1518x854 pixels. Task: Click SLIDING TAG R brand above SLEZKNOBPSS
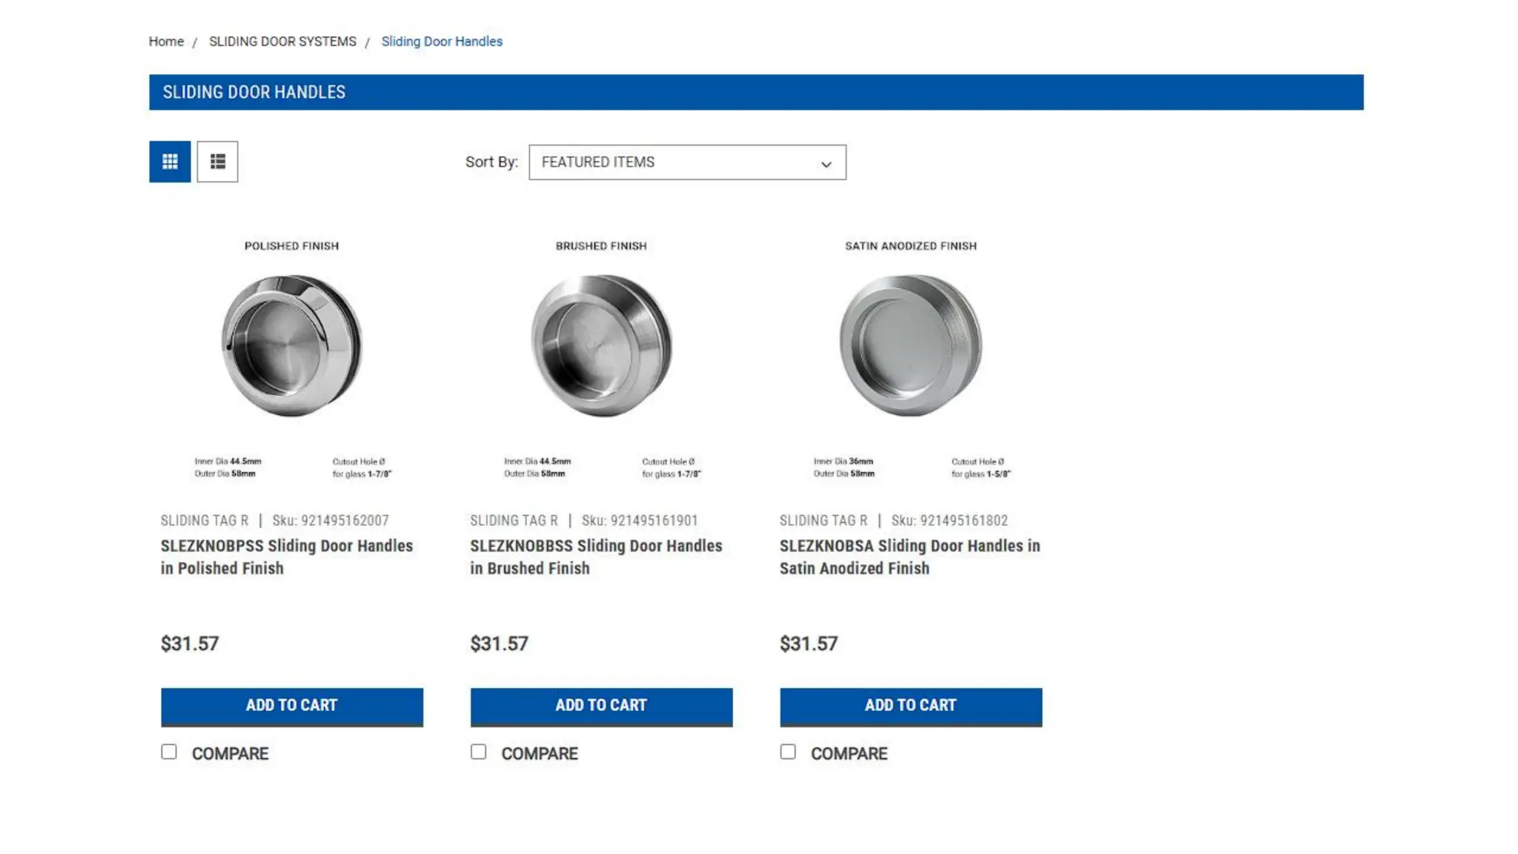(x=205, y=520)
